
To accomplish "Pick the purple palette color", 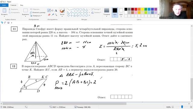I will 156,9.
